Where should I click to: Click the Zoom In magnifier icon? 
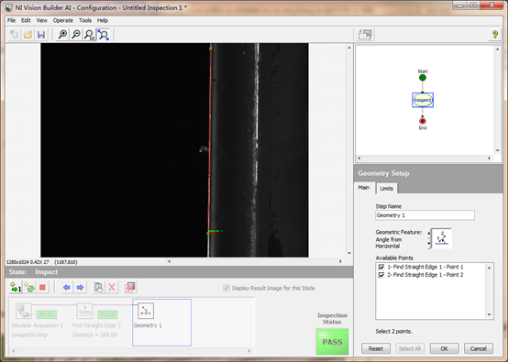point(62,34)
